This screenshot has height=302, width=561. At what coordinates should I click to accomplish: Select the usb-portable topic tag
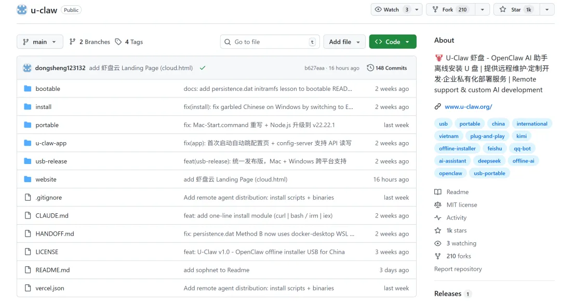489,173
